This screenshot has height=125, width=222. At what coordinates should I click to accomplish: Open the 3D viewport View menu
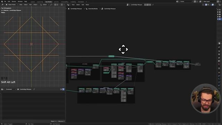[21, 5]
